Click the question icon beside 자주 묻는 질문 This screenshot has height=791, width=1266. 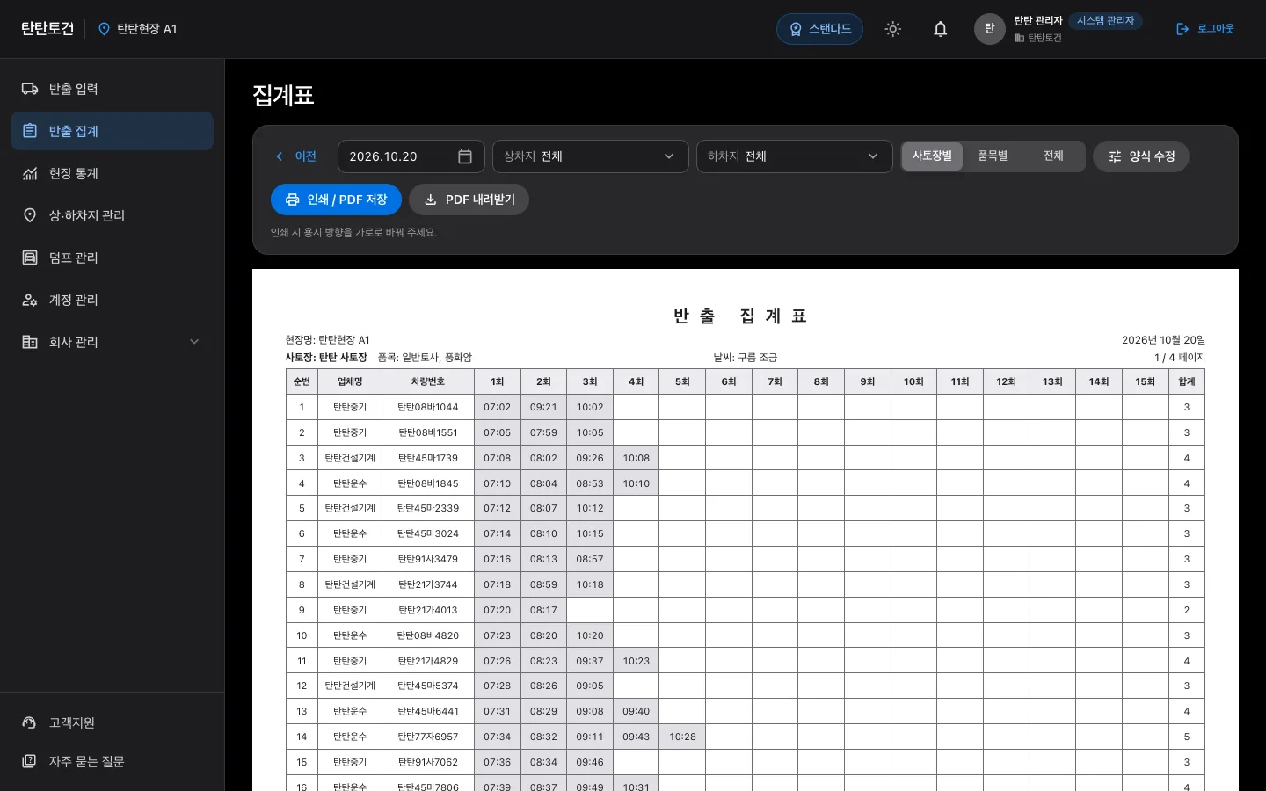[x=30, y=761]
